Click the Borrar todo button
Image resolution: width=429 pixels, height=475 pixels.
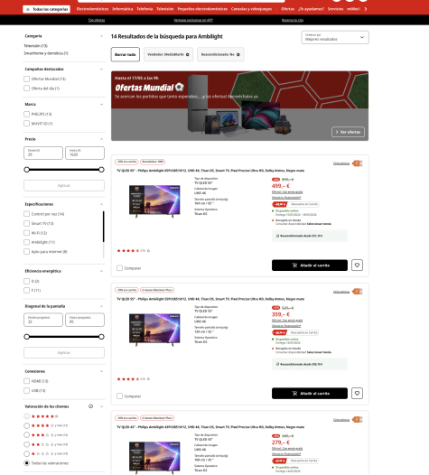pos(126,54)
